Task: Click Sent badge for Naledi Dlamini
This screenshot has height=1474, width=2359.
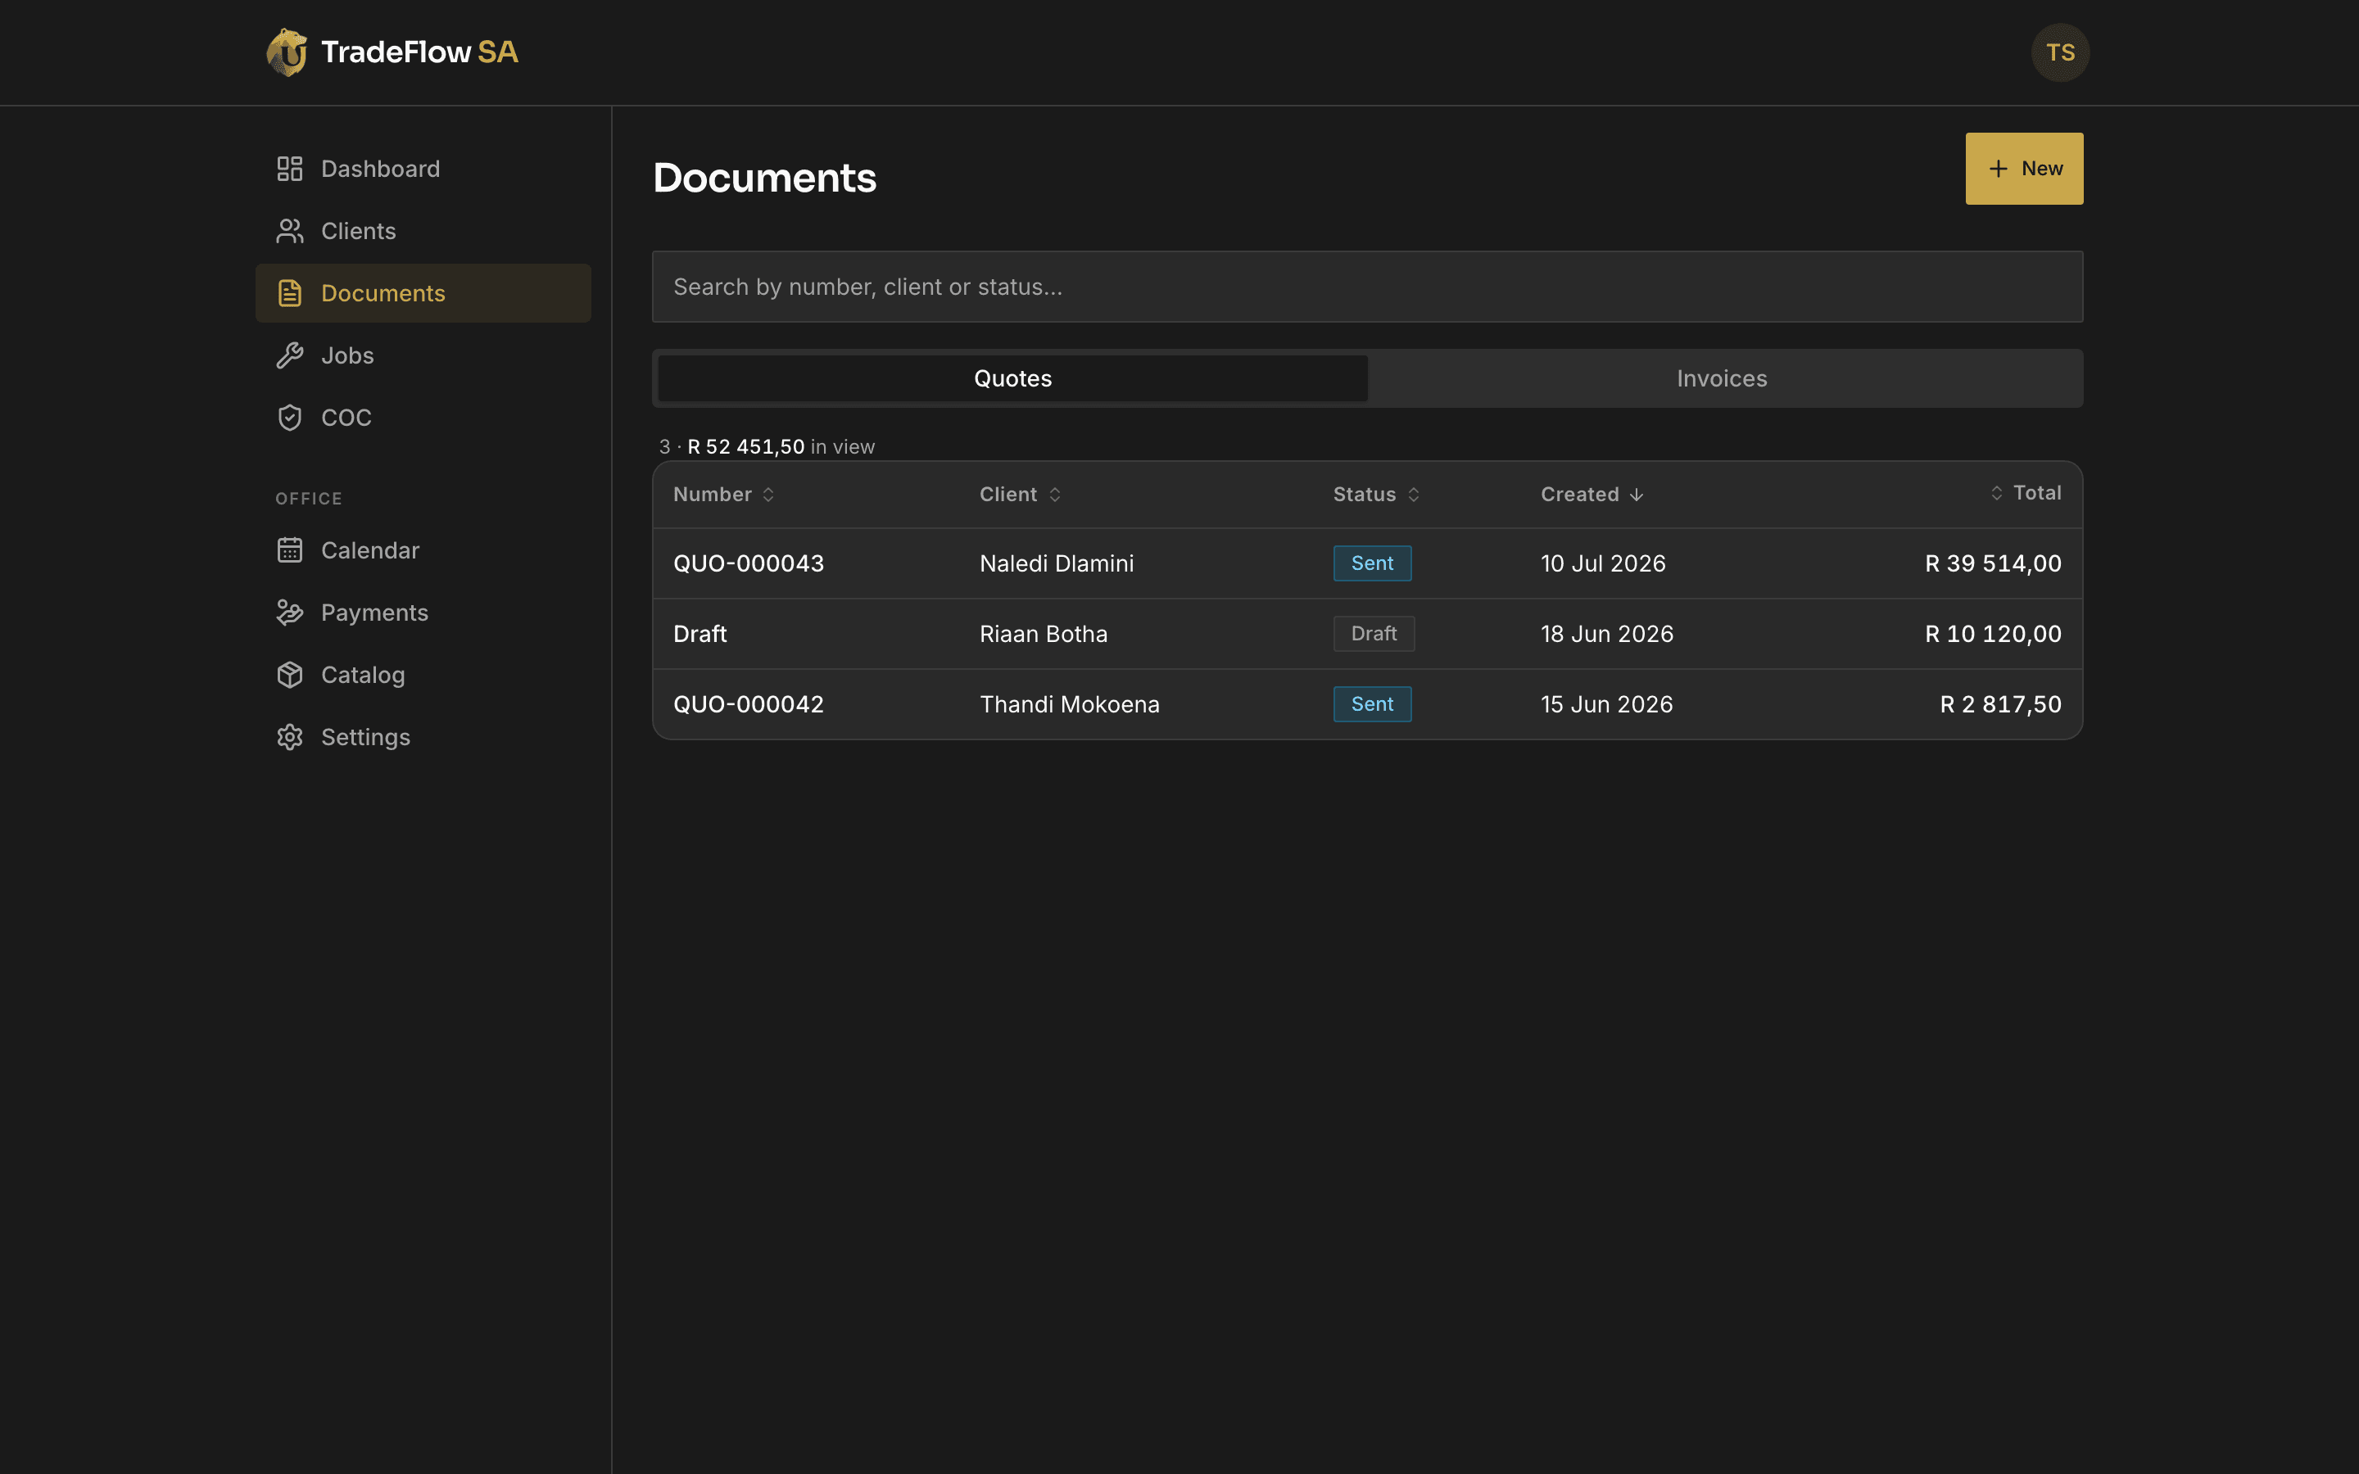Action: [x=1371, y=563]
